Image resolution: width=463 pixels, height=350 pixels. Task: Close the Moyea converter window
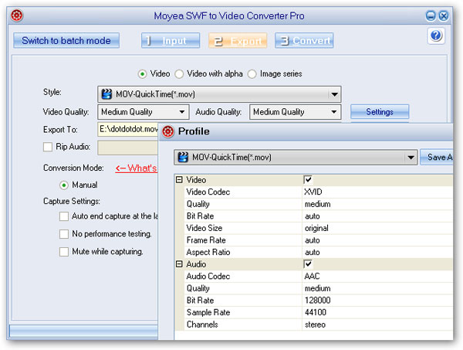tap(444, 15)
